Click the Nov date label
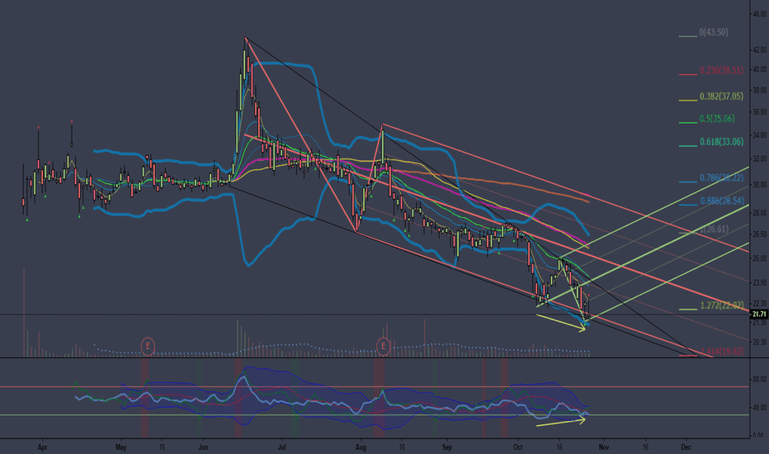 604,447
